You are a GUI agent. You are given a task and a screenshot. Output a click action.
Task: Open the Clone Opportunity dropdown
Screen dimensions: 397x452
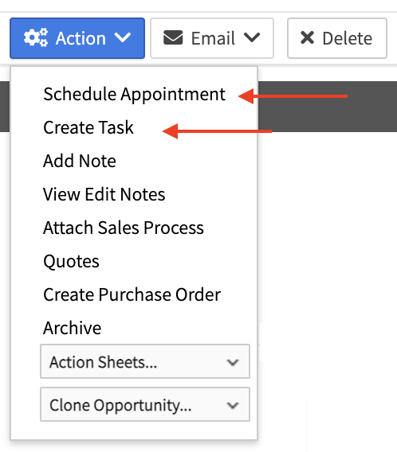[145, 404]
